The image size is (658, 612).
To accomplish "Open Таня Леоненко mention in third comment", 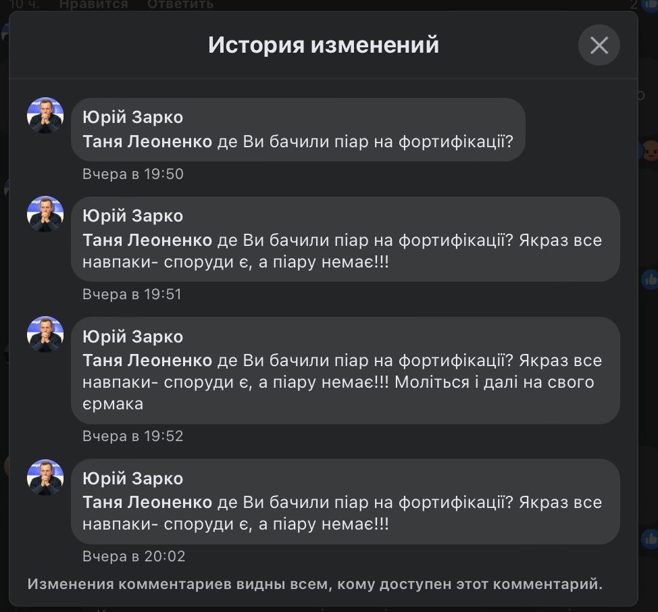I will 147,360.
